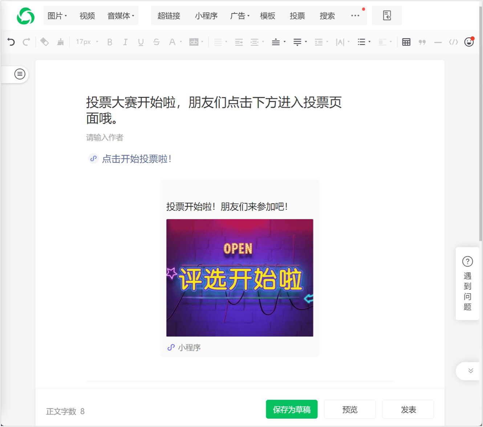The image size is (483, 427).
Task: Click the 搜索 search insert option
Action: [x=327, y=16]
